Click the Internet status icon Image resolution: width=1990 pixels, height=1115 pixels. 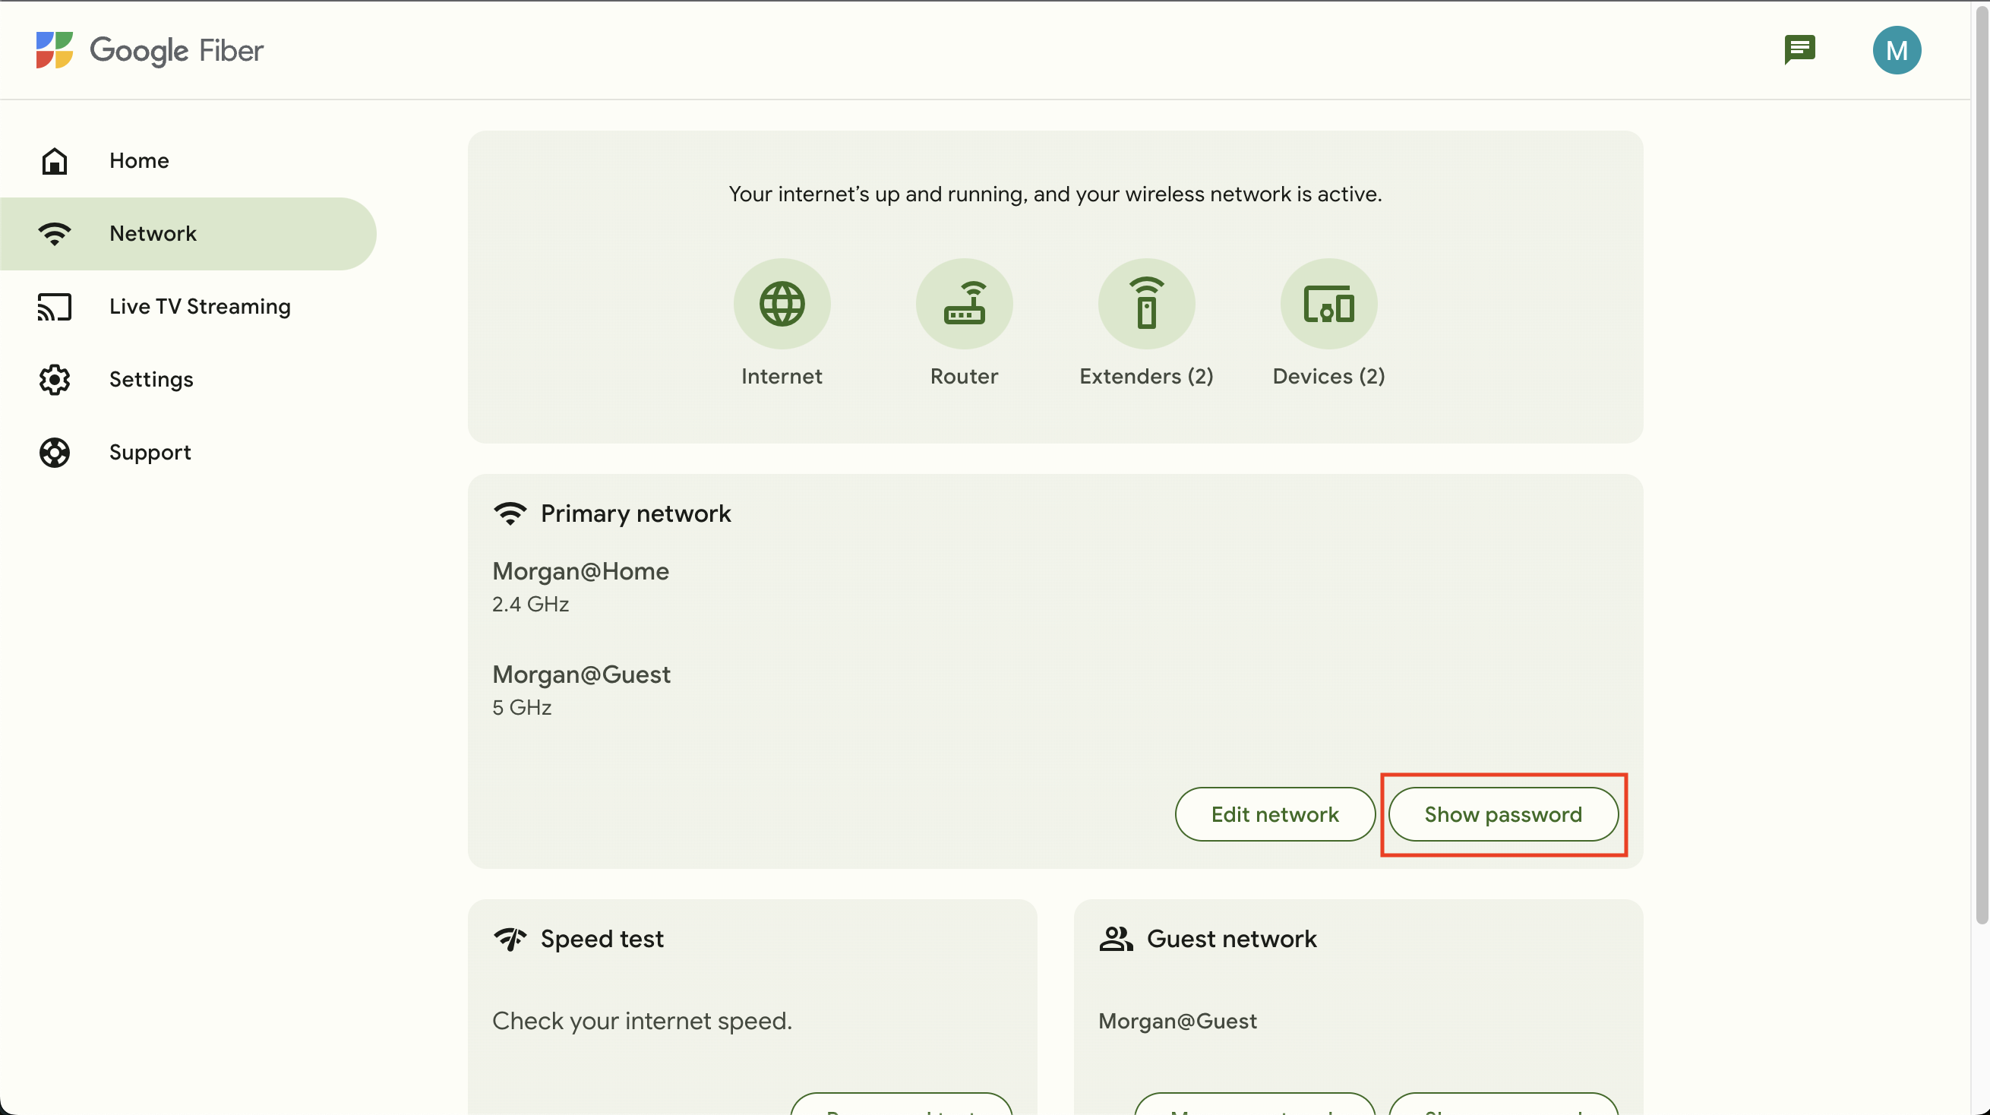click(782, 305)
